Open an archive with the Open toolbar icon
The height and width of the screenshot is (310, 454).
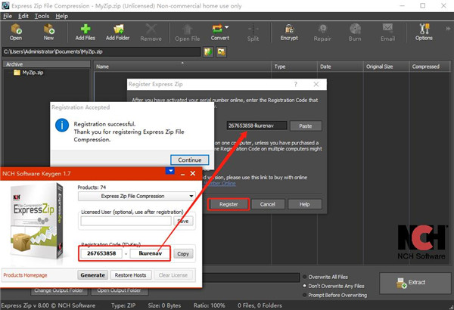click(16, 32)
